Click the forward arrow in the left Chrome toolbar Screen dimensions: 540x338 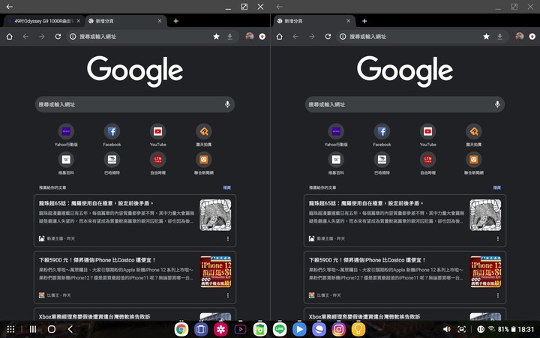(x=42, y=37)
